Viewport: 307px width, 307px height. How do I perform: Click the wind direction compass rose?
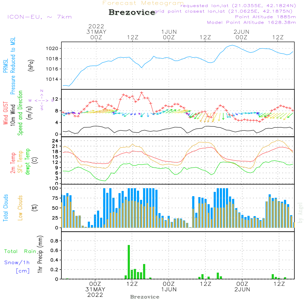tap(41, 100)
